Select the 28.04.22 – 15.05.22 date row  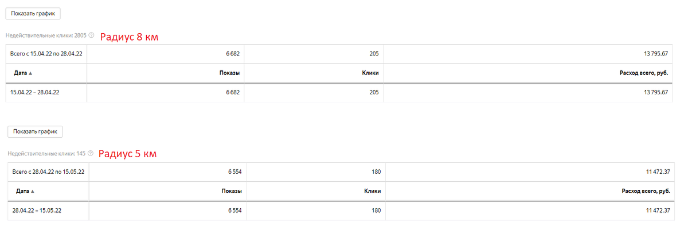click(x=343, y=210)
